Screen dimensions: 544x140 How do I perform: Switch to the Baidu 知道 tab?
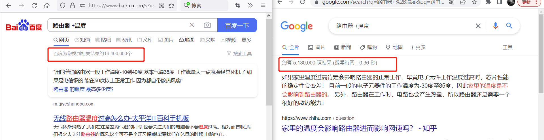pyautogui.click(x=82, y=40)
